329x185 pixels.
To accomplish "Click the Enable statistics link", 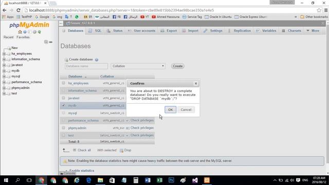I will [82, 171].
